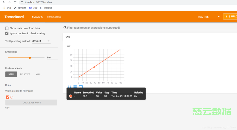
Task: Select the SCALARS tab
Action: 37,17
